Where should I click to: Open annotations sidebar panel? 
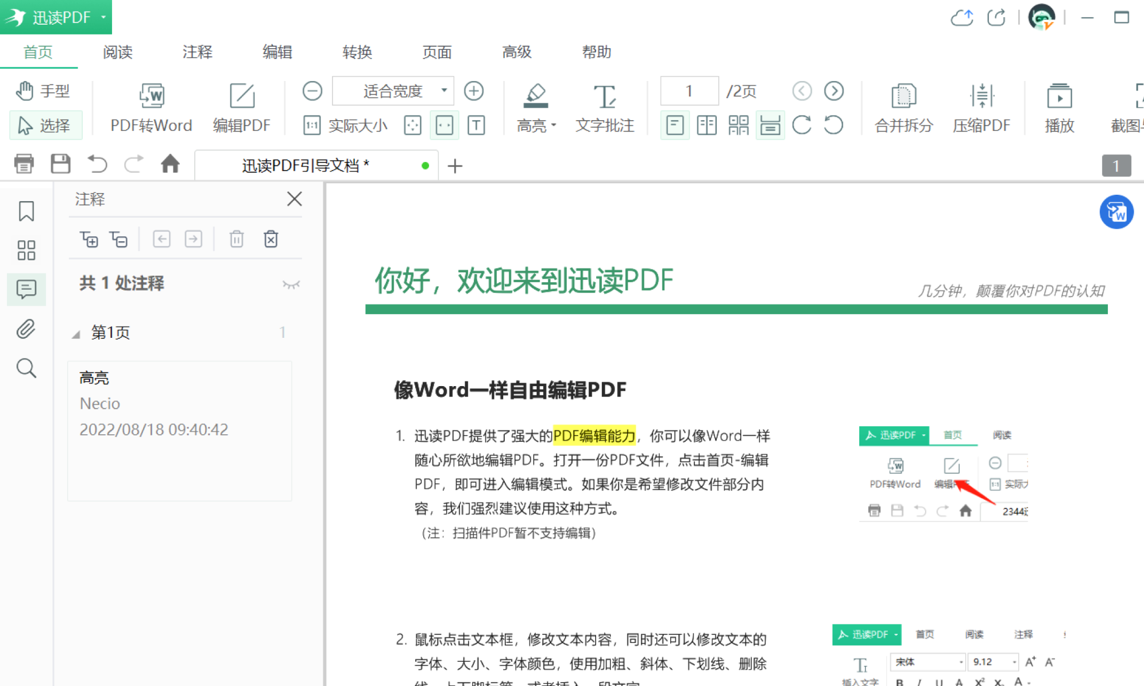pyautogui.click(x=26, y=289)
